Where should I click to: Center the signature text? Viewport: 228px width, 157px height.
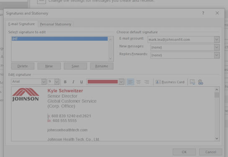(x=138, y=82)
